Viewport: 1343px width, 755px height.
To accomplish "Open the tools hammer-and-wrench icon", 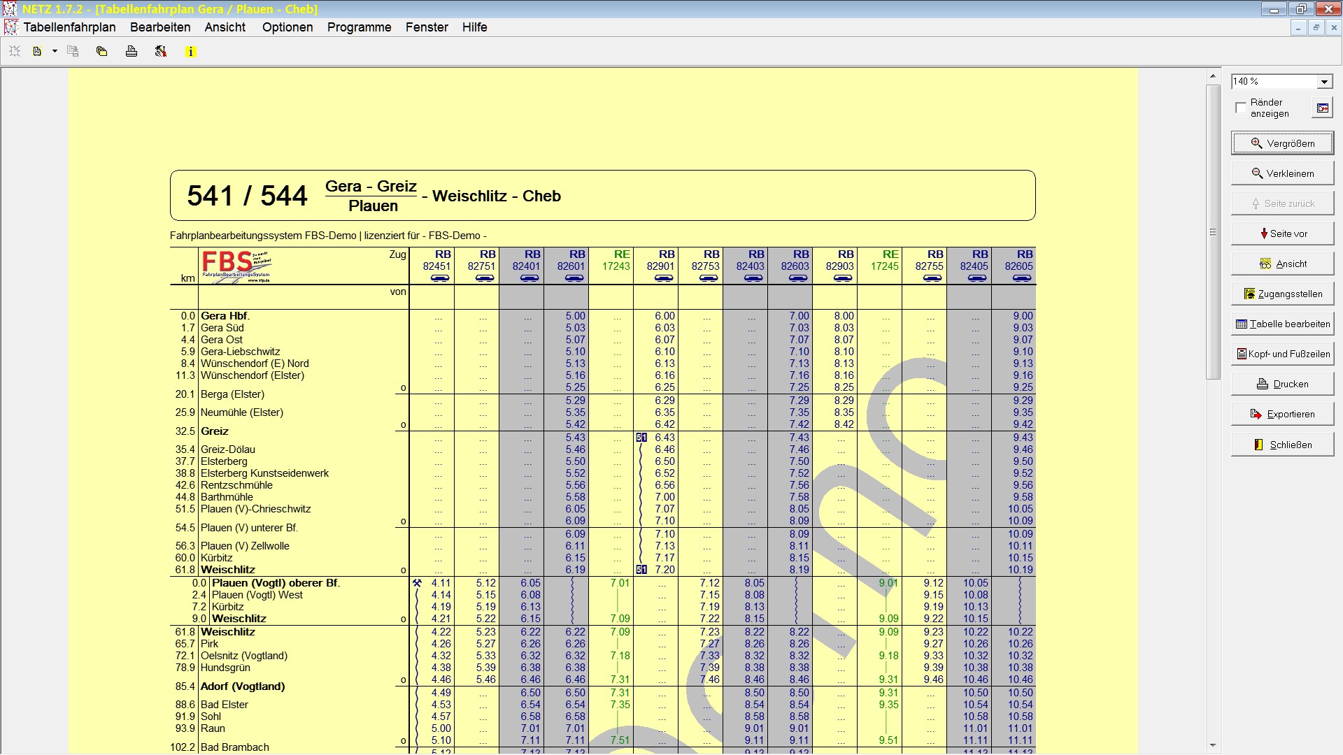I will point(161,52).
